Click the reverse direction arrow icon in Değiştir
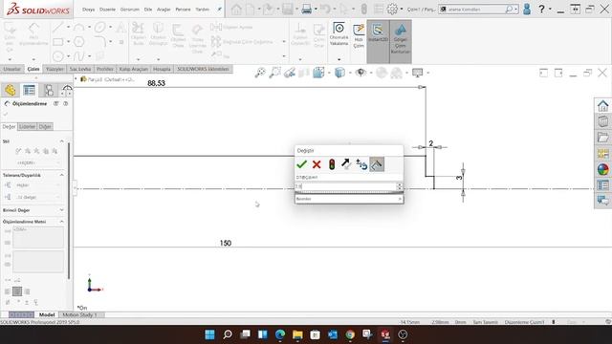 pos(346,164)
